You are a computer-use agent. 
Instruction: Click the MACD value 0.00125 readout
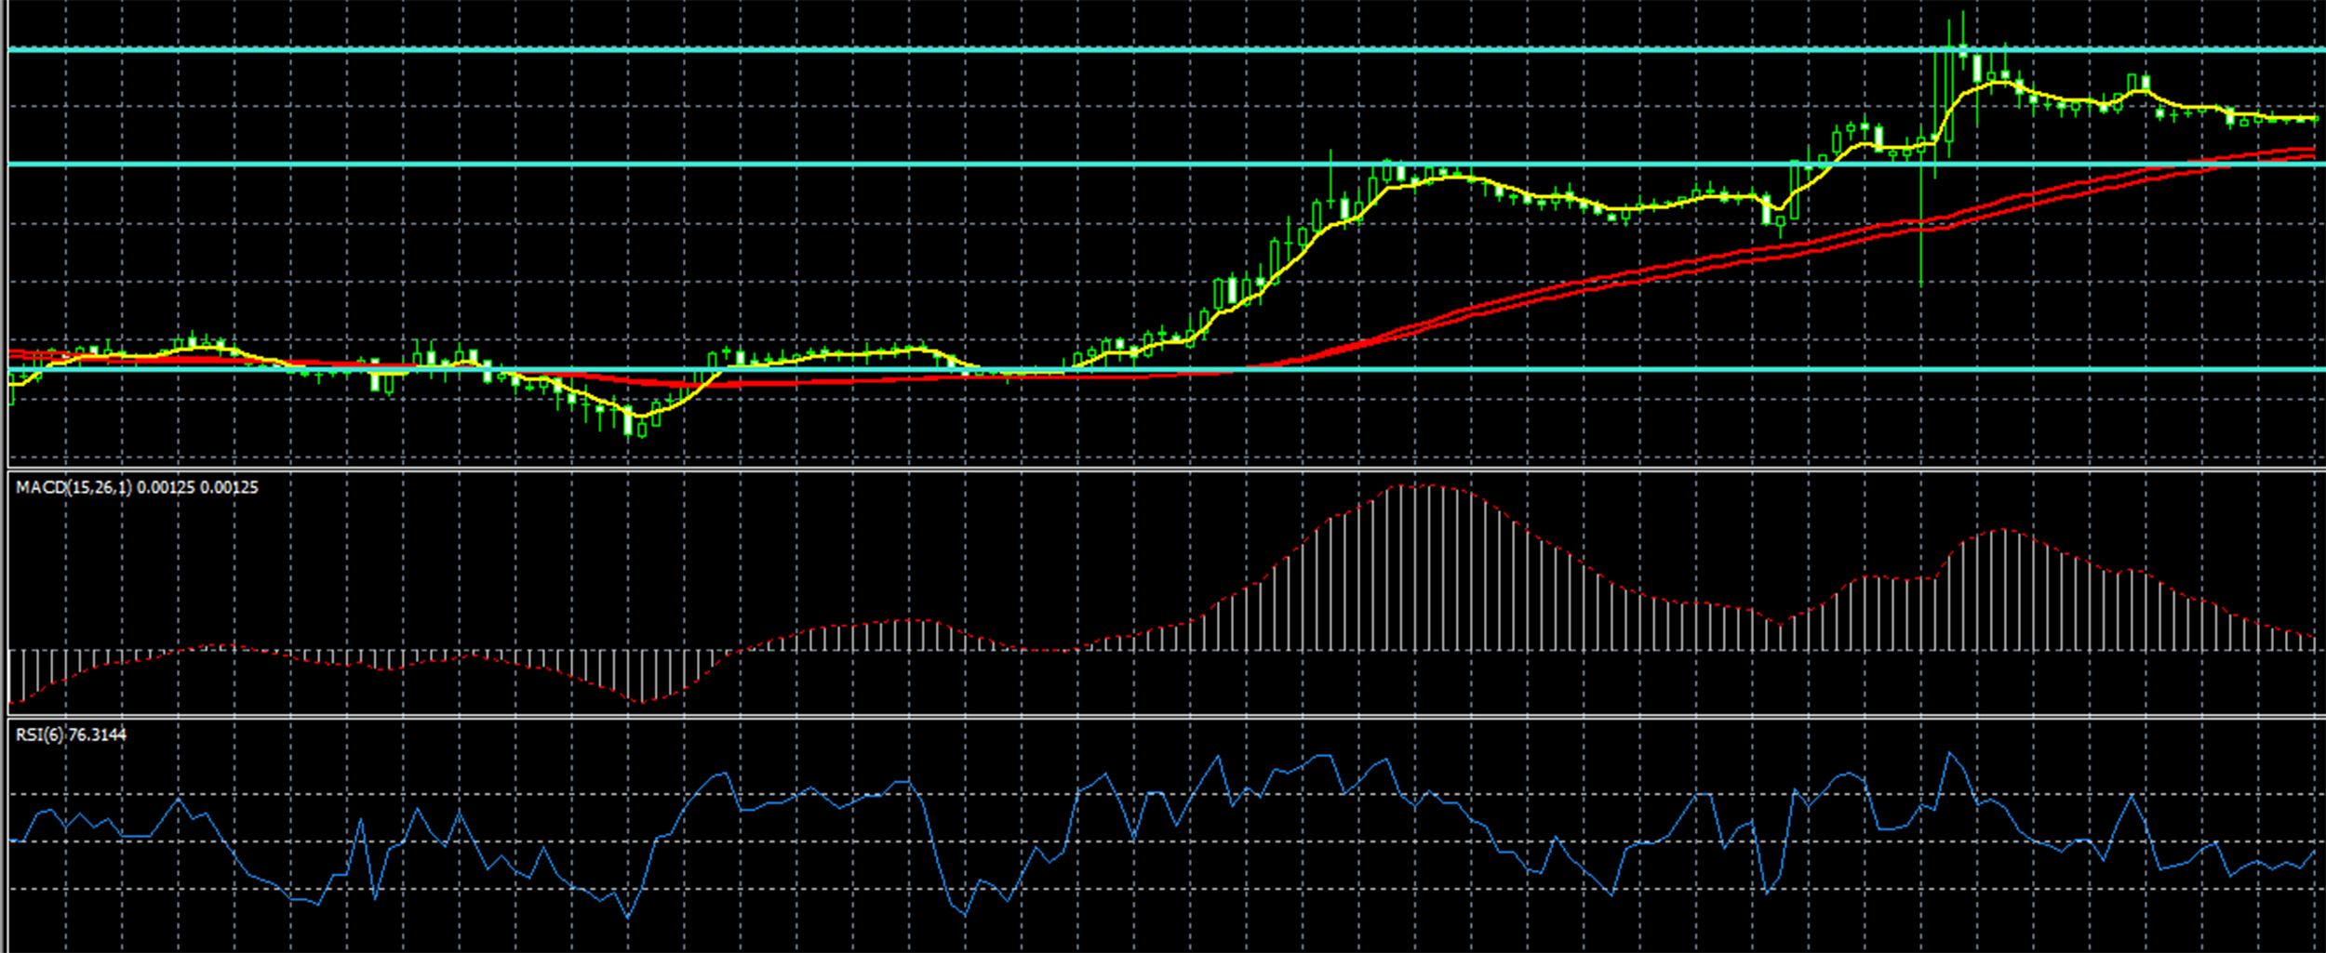(x=166, y=487)
